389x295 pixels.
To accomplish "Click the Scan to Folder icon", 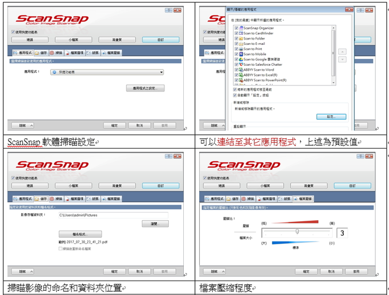I will click(241, 38).
